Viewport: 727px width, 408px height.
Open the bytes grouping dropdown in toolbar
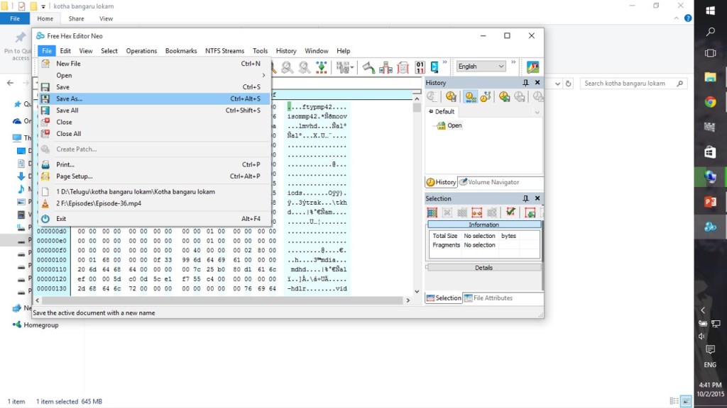tap(344, 67)
